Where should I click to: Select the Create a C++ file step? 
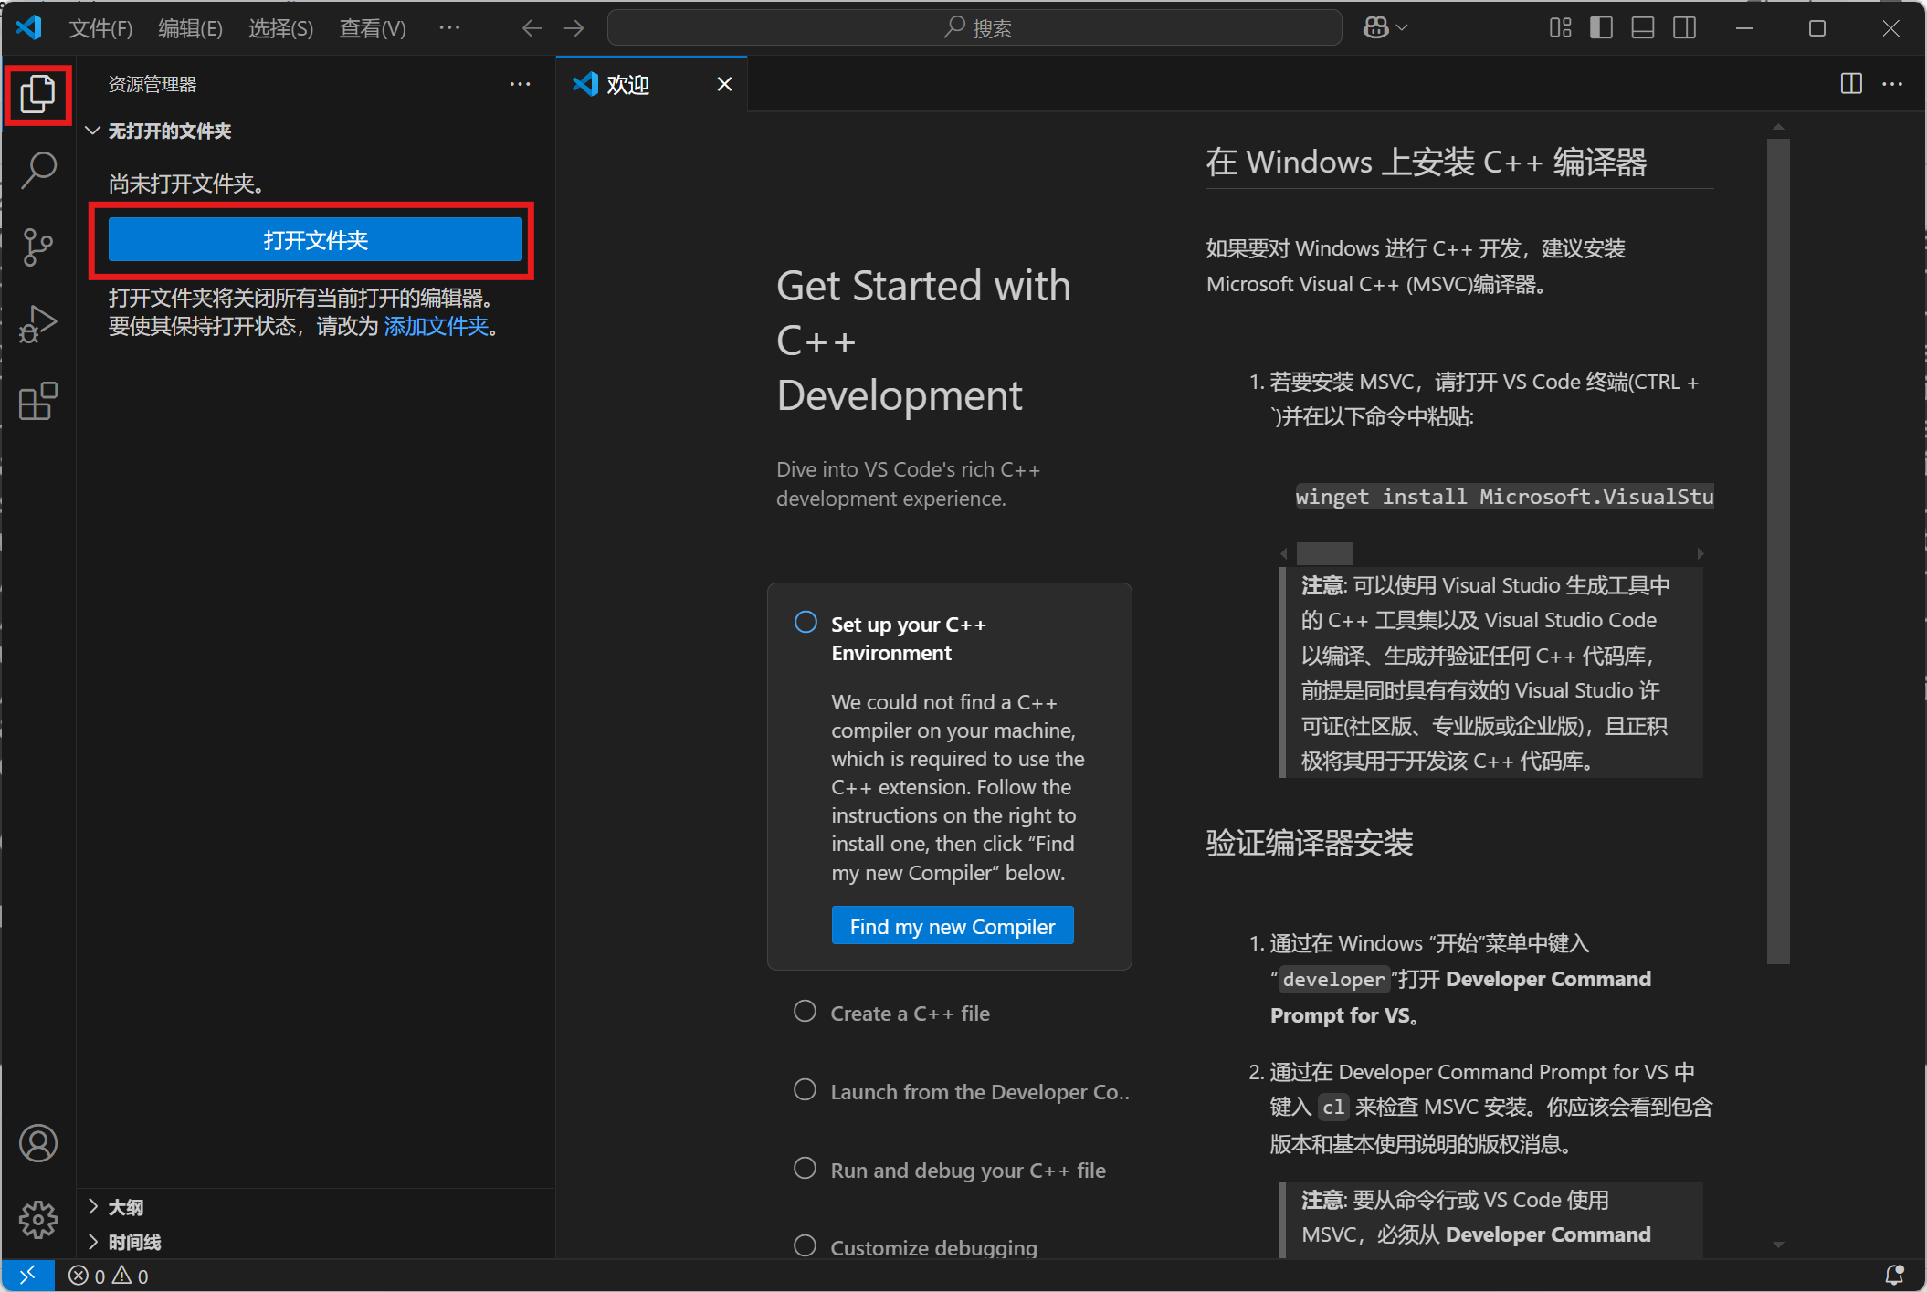click(910, 1013)
